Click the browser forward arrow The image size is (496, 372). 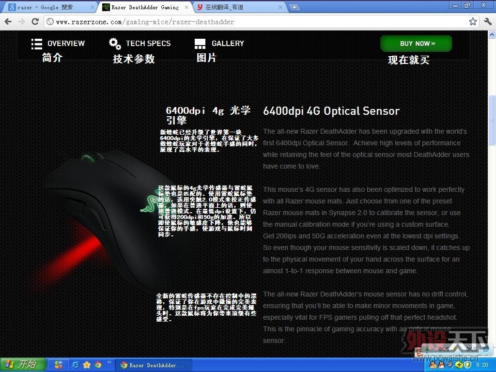tap(21, 21)
